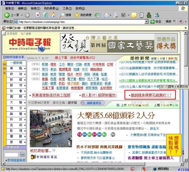
Task: Click the green Go arrow 移至 button
Action: click(156, 22)
